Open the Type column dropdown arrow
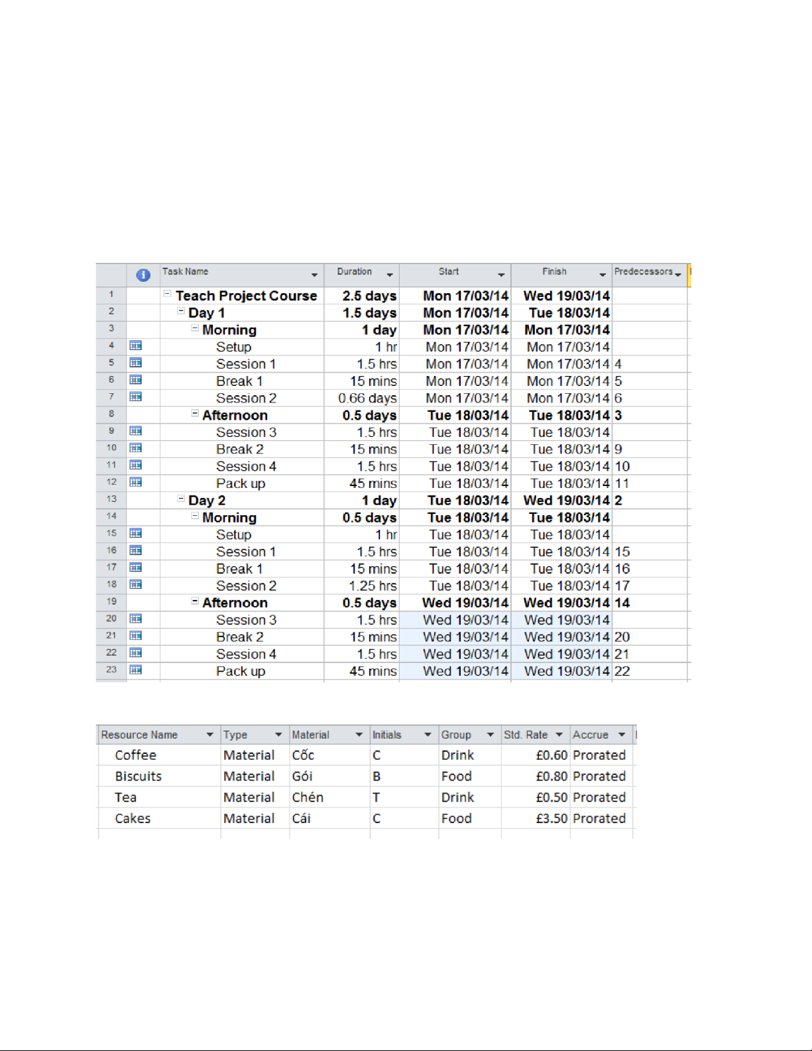This screenshot has height=1051, width=812. (x=278, y=735)
